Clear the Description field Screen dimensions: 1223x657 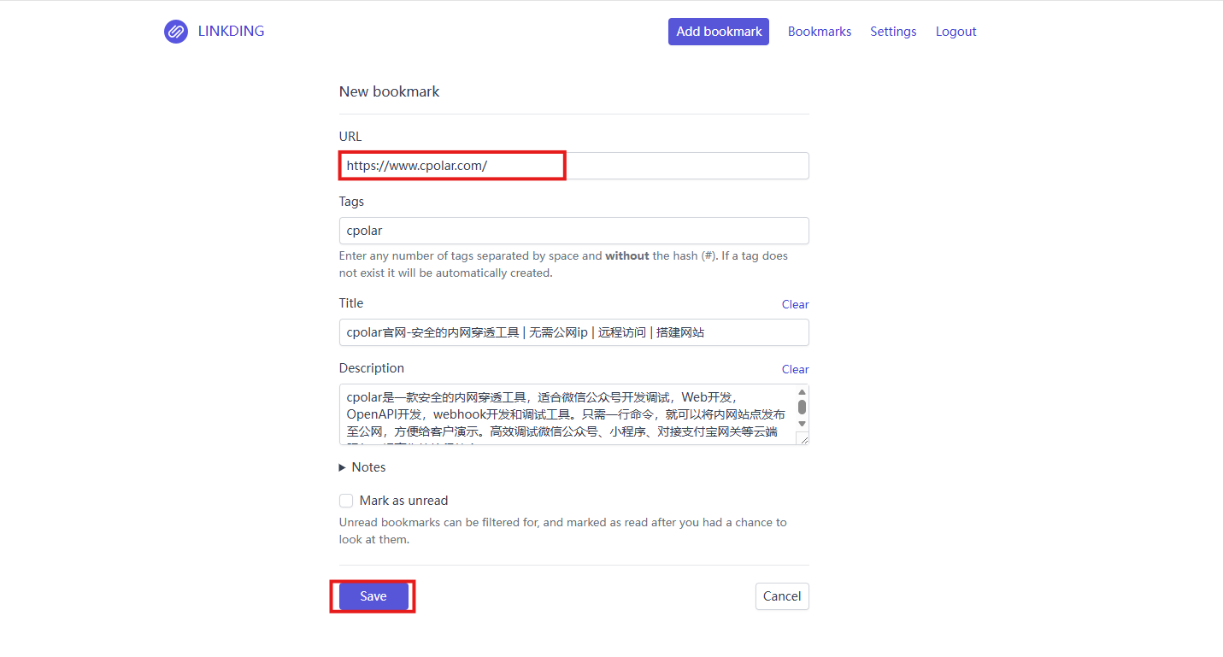[x=795, y=369]
